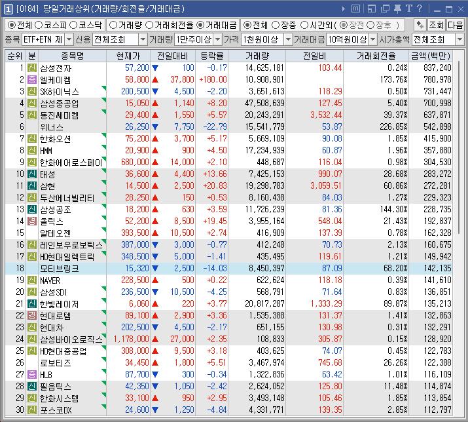Select the 거래대금 sort radio button
The image size is (468, 422).
coord(200,25)
